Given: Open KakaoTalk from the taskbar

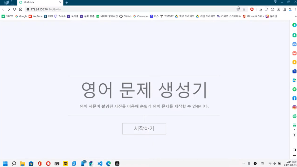Looking at the screenshot, I should click(66, 163).
